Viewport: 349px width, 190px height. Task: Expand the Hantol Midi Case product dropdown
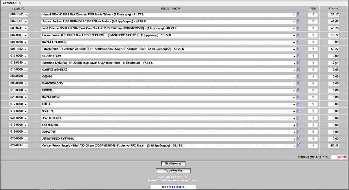point(169,15)
